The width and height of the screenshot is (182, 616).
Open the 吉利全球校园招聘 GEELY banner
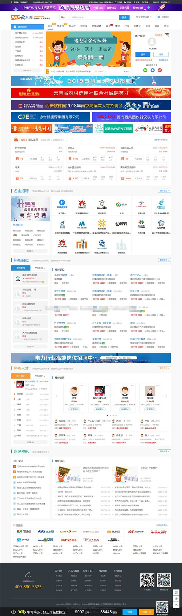91,81
